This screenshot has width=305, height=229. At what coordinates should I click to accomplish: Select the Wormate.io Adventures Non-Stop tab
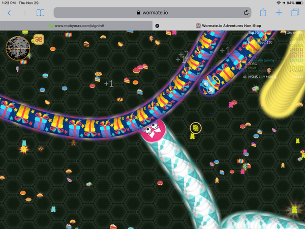click(x=229, y=26)
